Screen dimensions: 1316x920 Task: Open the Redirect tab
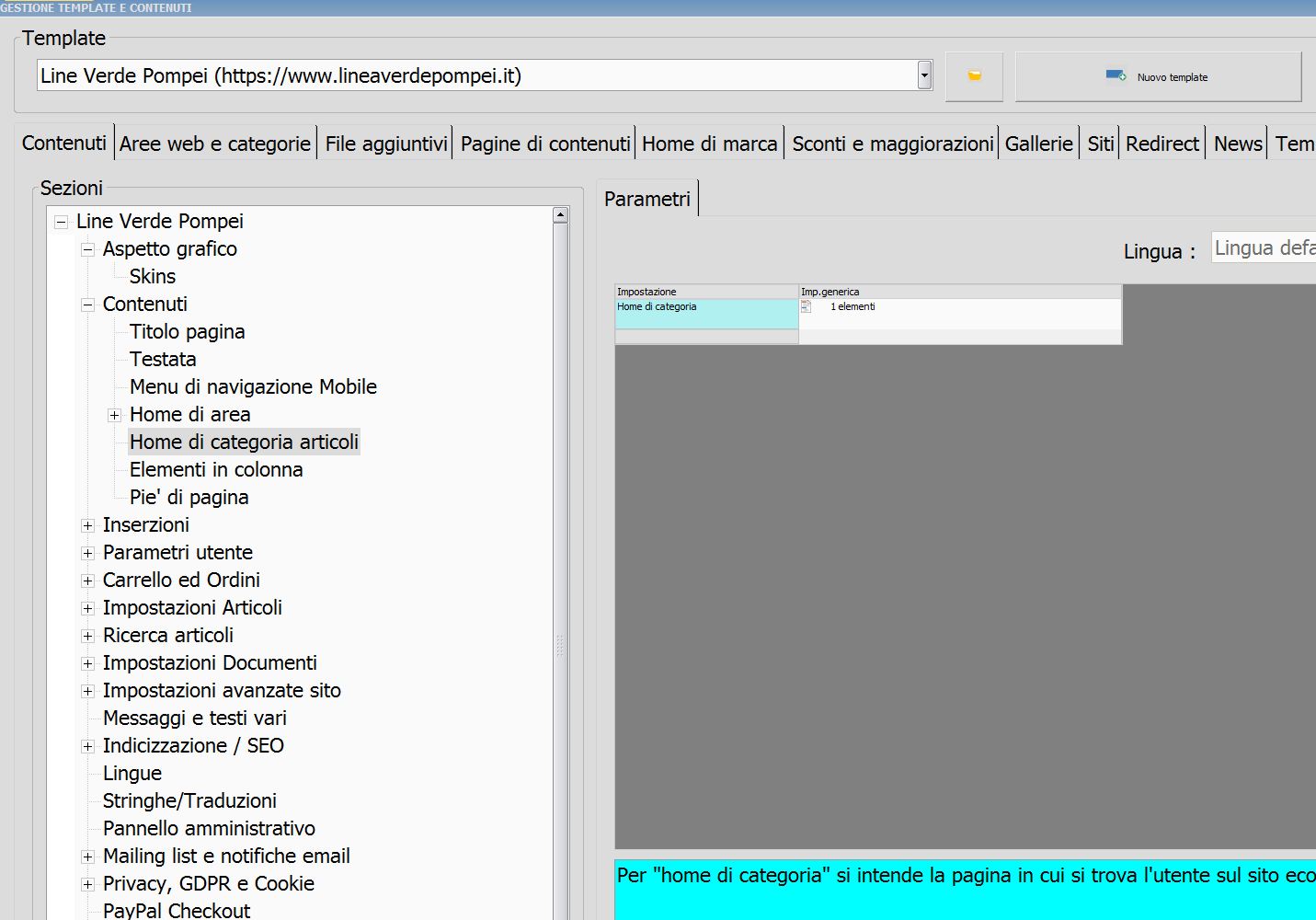tap(1162, 144)
